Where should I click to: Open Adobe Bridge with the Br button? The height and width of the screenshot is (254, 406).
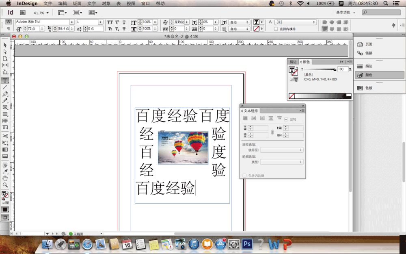click(23, 13)
